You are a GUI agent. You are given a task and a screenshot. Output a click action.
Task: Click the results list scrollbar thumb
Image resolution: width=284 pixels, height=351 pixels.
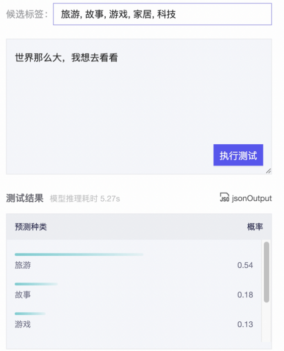266,272
